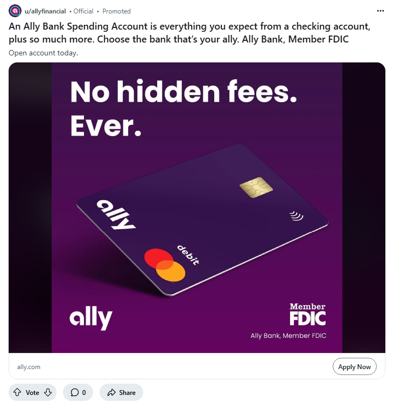
Task: Click the Mastercard logo on the debit card
Action: click(165, 266)
